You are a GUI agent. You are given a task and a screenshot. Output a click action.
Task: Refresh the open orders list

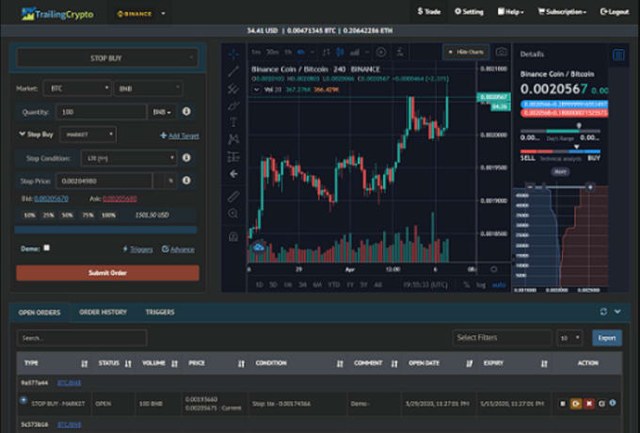603,312
